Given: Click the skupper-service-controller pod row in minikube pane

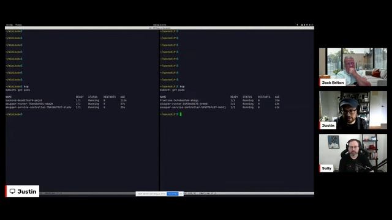Looking at the screenshot, I should (66, 108).
